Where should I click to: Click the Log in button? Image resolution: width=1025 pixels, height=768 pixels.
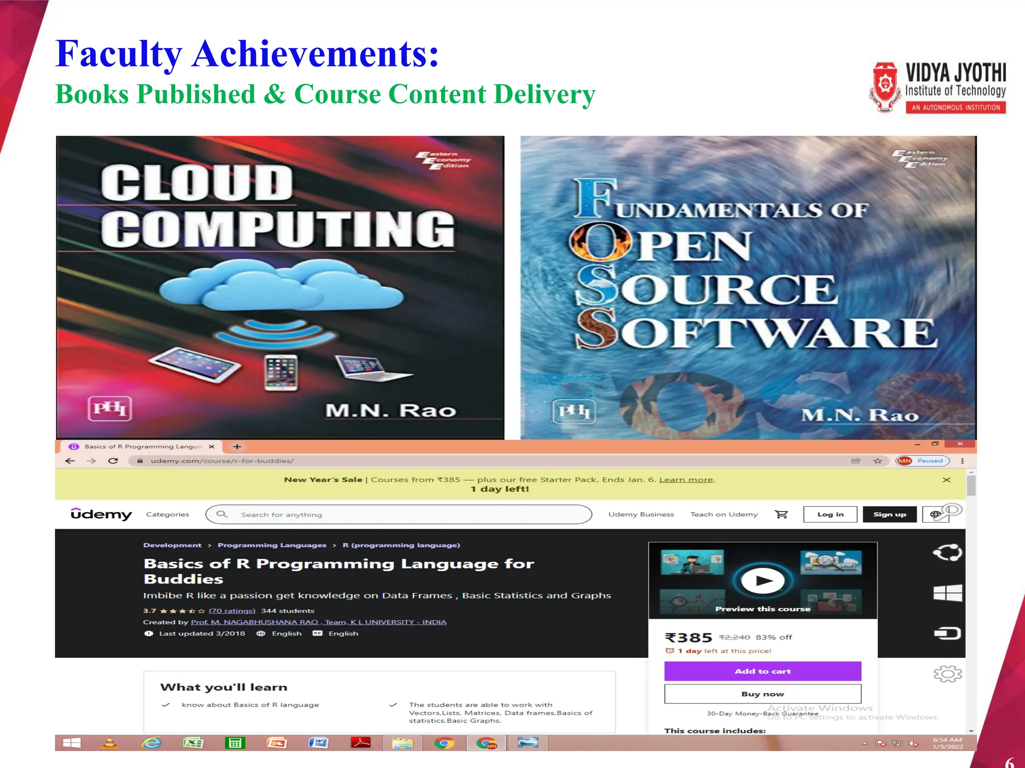830,514
